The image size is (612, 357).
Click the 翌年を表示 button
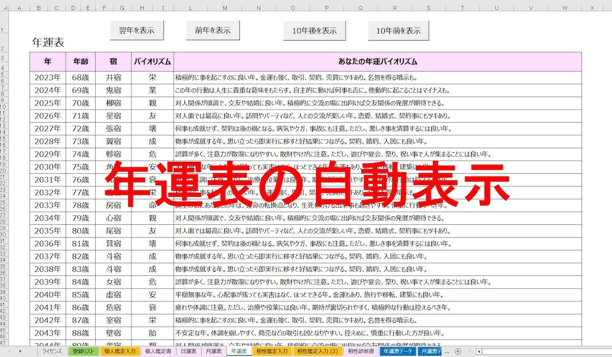coord(136,31)
